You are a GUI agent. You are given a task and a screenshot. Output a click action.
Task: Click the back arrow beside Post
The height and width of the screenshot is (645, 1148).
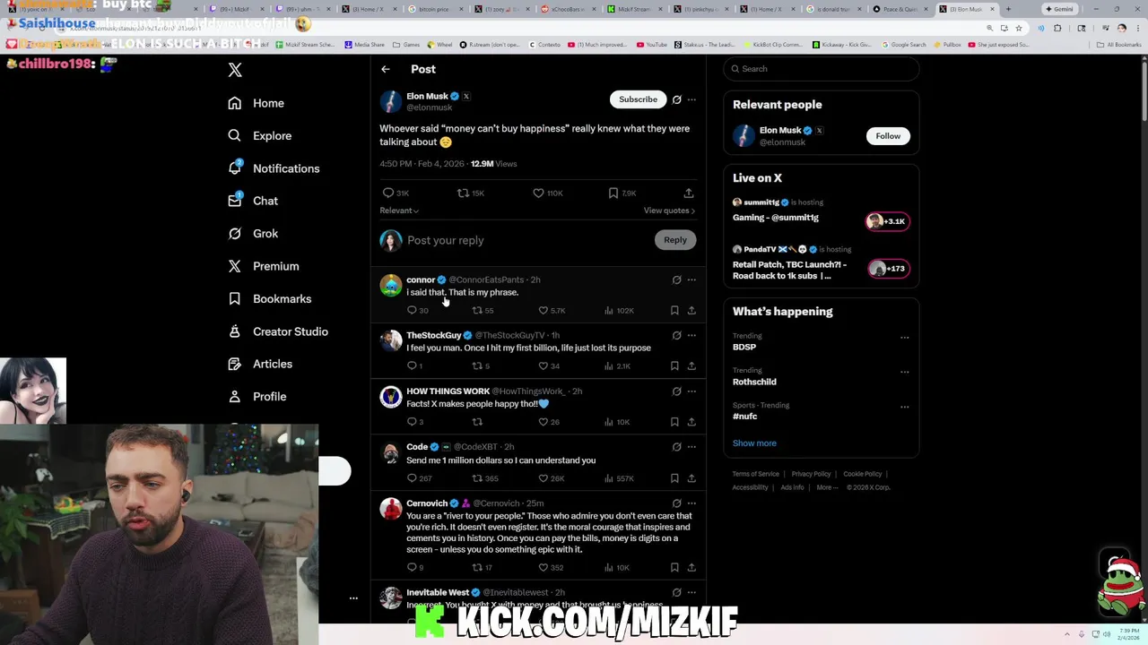[x=386, y=69]
